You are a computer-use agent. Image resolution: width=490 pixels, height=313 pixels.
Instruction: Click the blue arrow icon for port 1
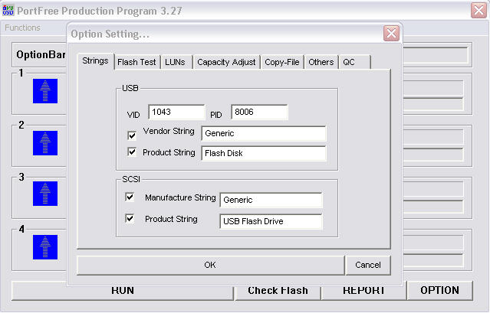click(45, 91)
